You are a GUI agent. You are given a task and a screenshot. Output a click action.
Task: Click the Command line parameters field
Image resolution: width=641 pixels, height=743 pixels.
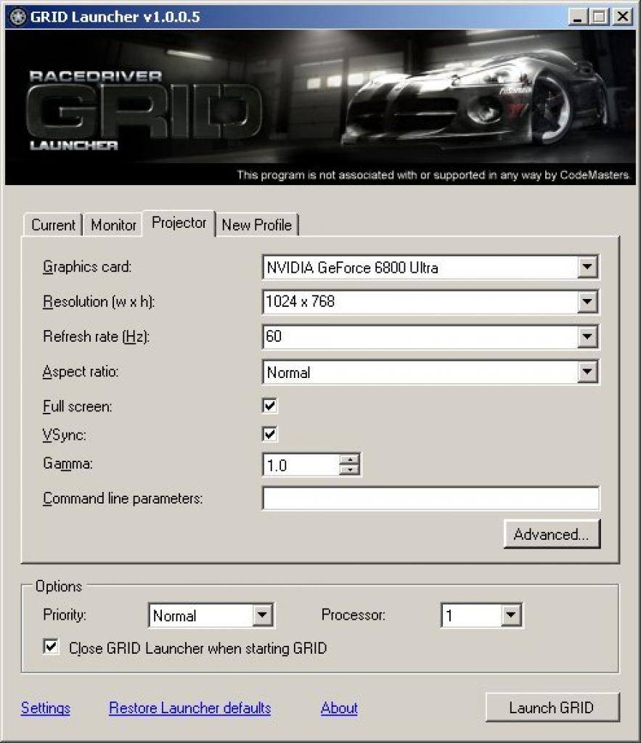coord(430,498)
